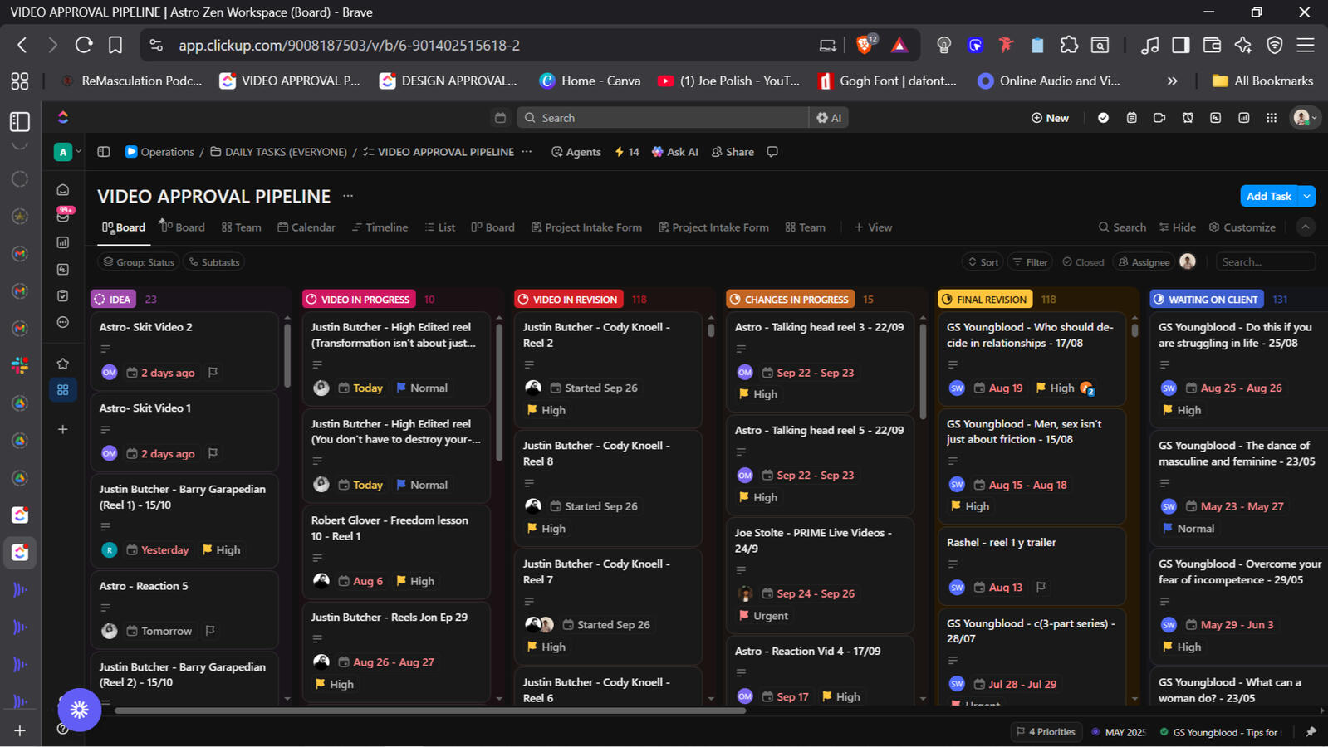Open the clipboard checklist icon in sidebar

tap(63, 295)
